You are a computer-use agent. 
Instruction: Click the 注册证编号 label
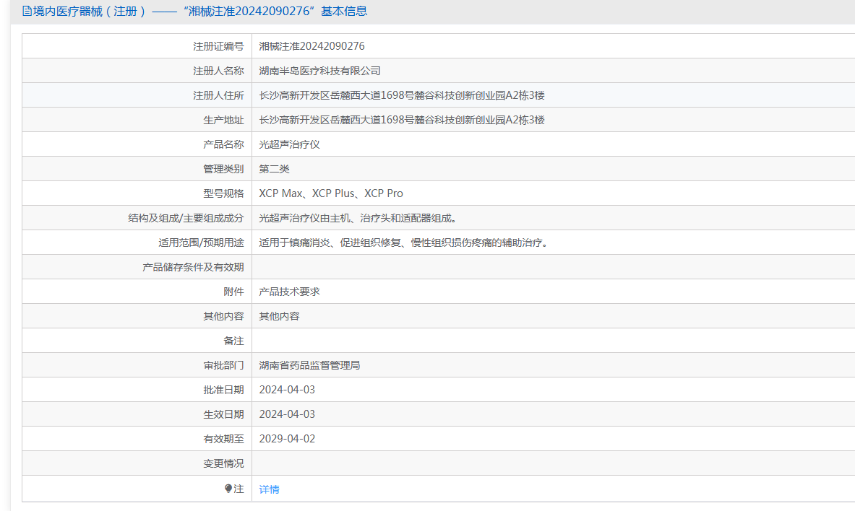click(218, 46)
